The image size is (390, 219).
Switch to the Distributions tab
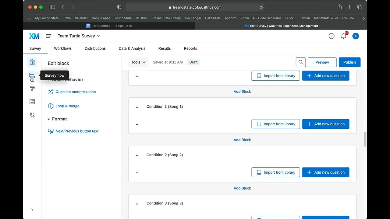[x=95, y=48]
